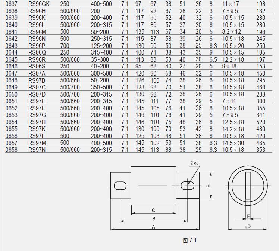Click the circular end-view drawing
Image resolution: width=279 pixels, height=251 pixels.
(248, 186)
